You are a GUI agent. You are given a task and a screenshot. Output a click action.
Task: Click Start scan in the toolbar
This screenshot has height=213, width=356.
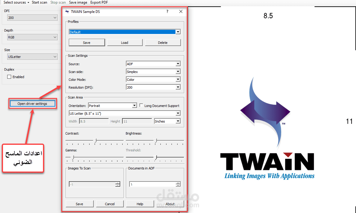pos(39,2)
